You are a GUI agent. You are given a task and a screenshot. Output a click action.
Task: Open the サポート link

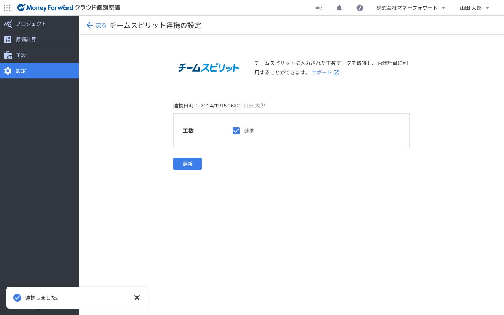(322, 73)
